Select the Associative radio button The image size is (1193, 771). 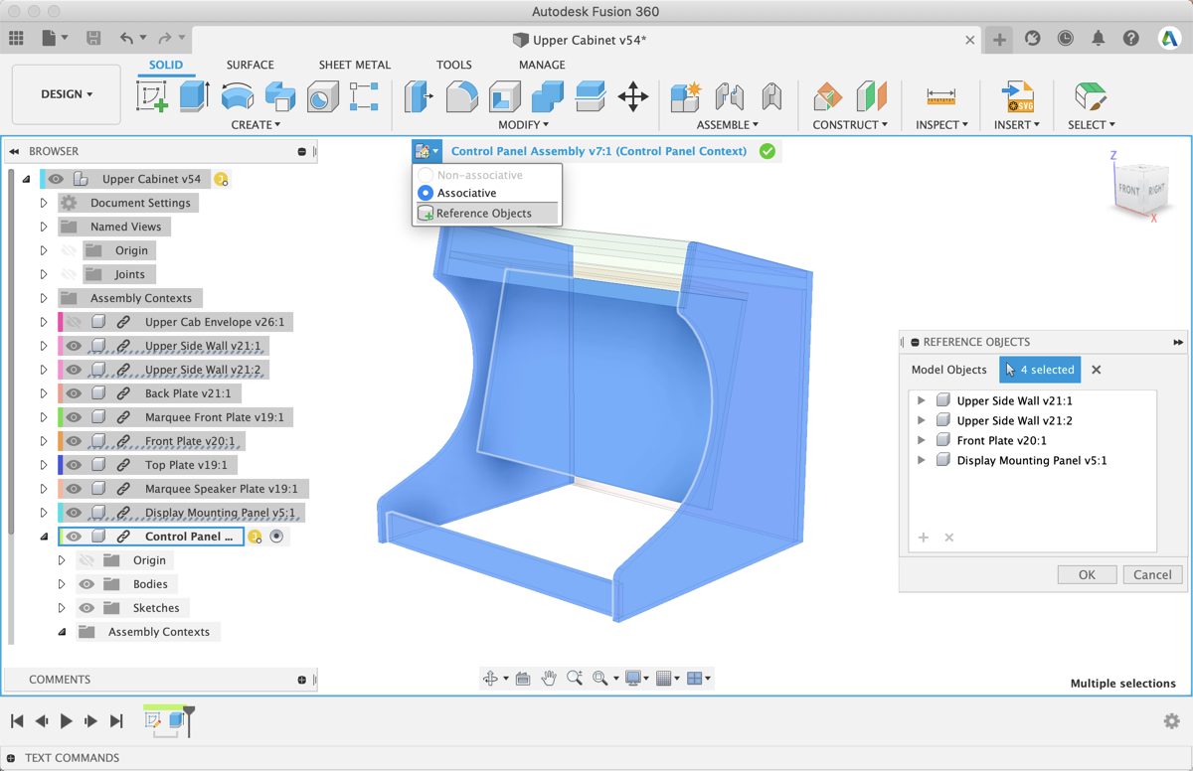click(426, 193)
